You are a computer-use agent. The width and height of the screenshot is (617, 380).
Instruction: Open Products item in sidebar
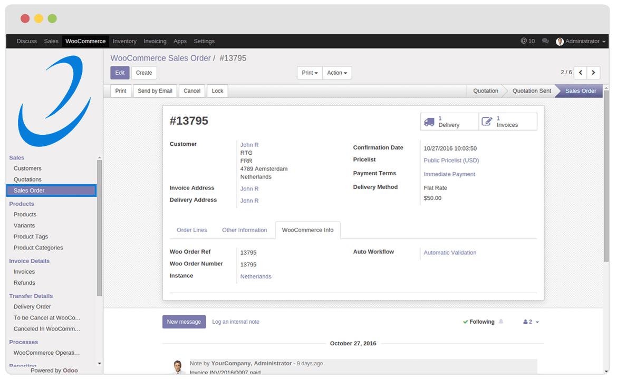(25, 214)
